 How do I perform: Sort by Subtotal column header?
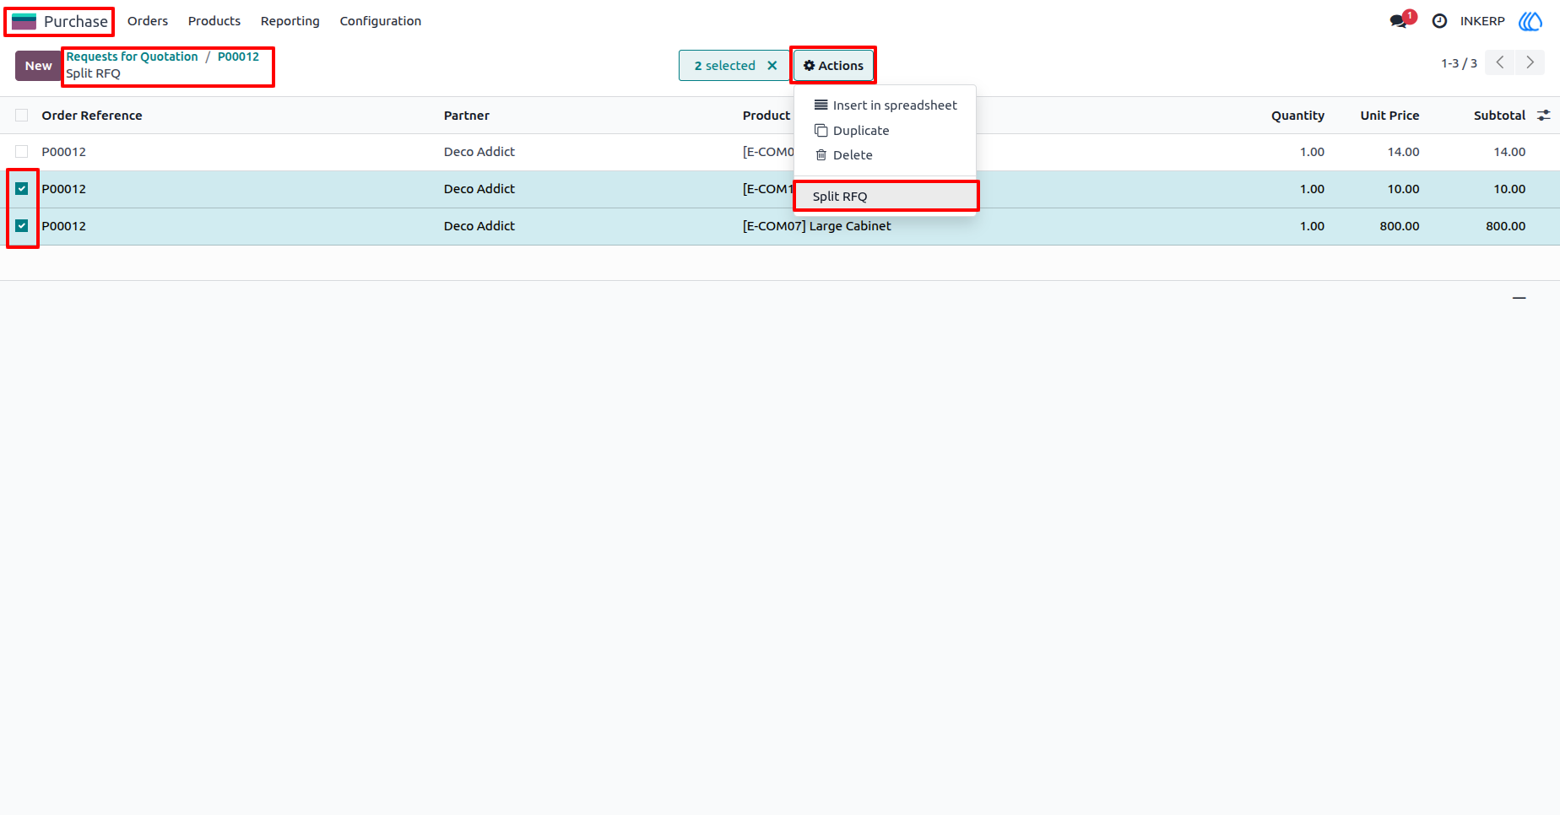pos(1499,116)
